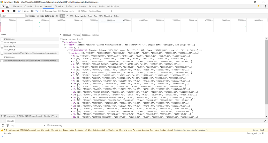The width and height of the screenshot is (268, 143).
Task: Open the No throttling dropdown
Action: pos(98,11)
